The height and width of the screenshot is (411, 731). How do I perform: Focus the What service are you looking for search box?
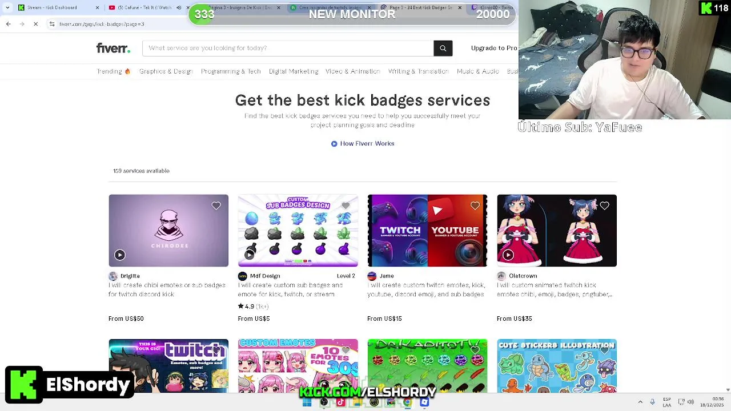[288, 48]
